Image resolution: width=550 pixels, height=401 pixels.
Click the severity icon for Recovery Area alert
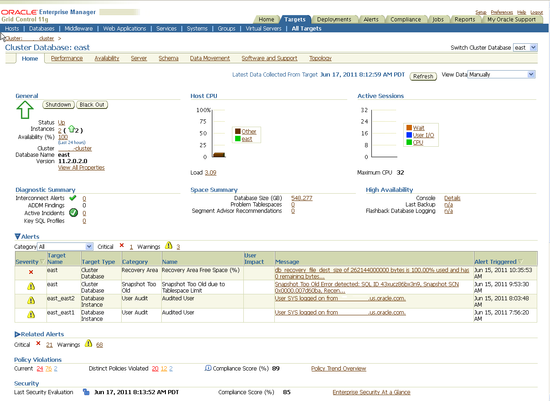click(31, 272)
